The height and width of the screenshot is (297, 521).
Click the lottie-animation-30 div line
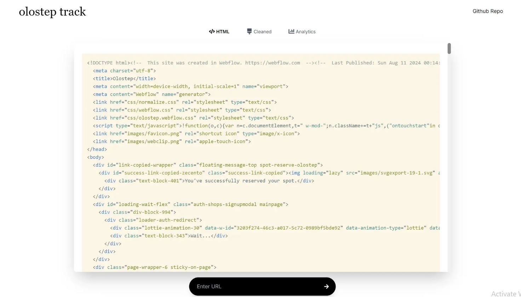point(275,228)
